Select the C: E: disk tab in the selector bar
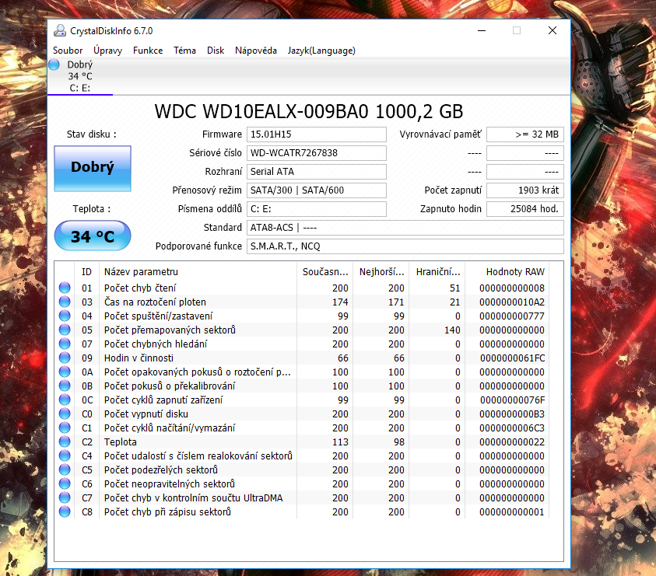The width and height of the screenshot is (656, 576). coord(80,76)
